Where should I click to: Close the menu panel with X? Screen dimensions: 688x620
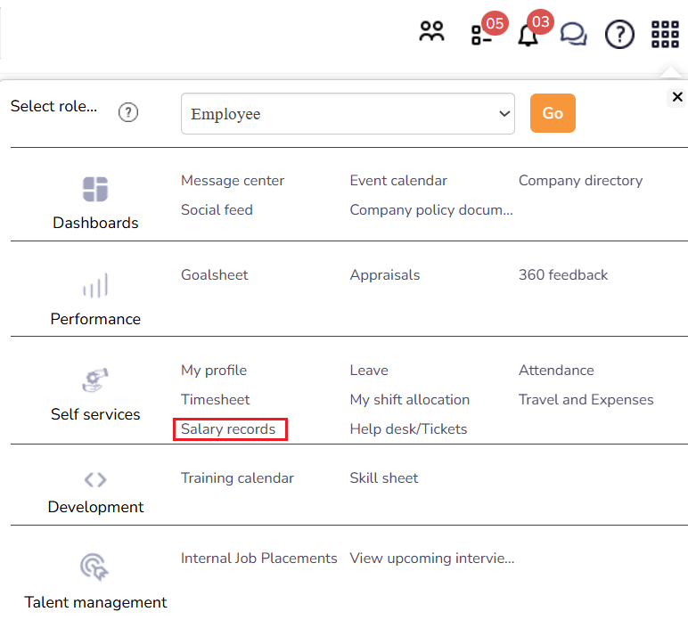click(x=677, y=97)
